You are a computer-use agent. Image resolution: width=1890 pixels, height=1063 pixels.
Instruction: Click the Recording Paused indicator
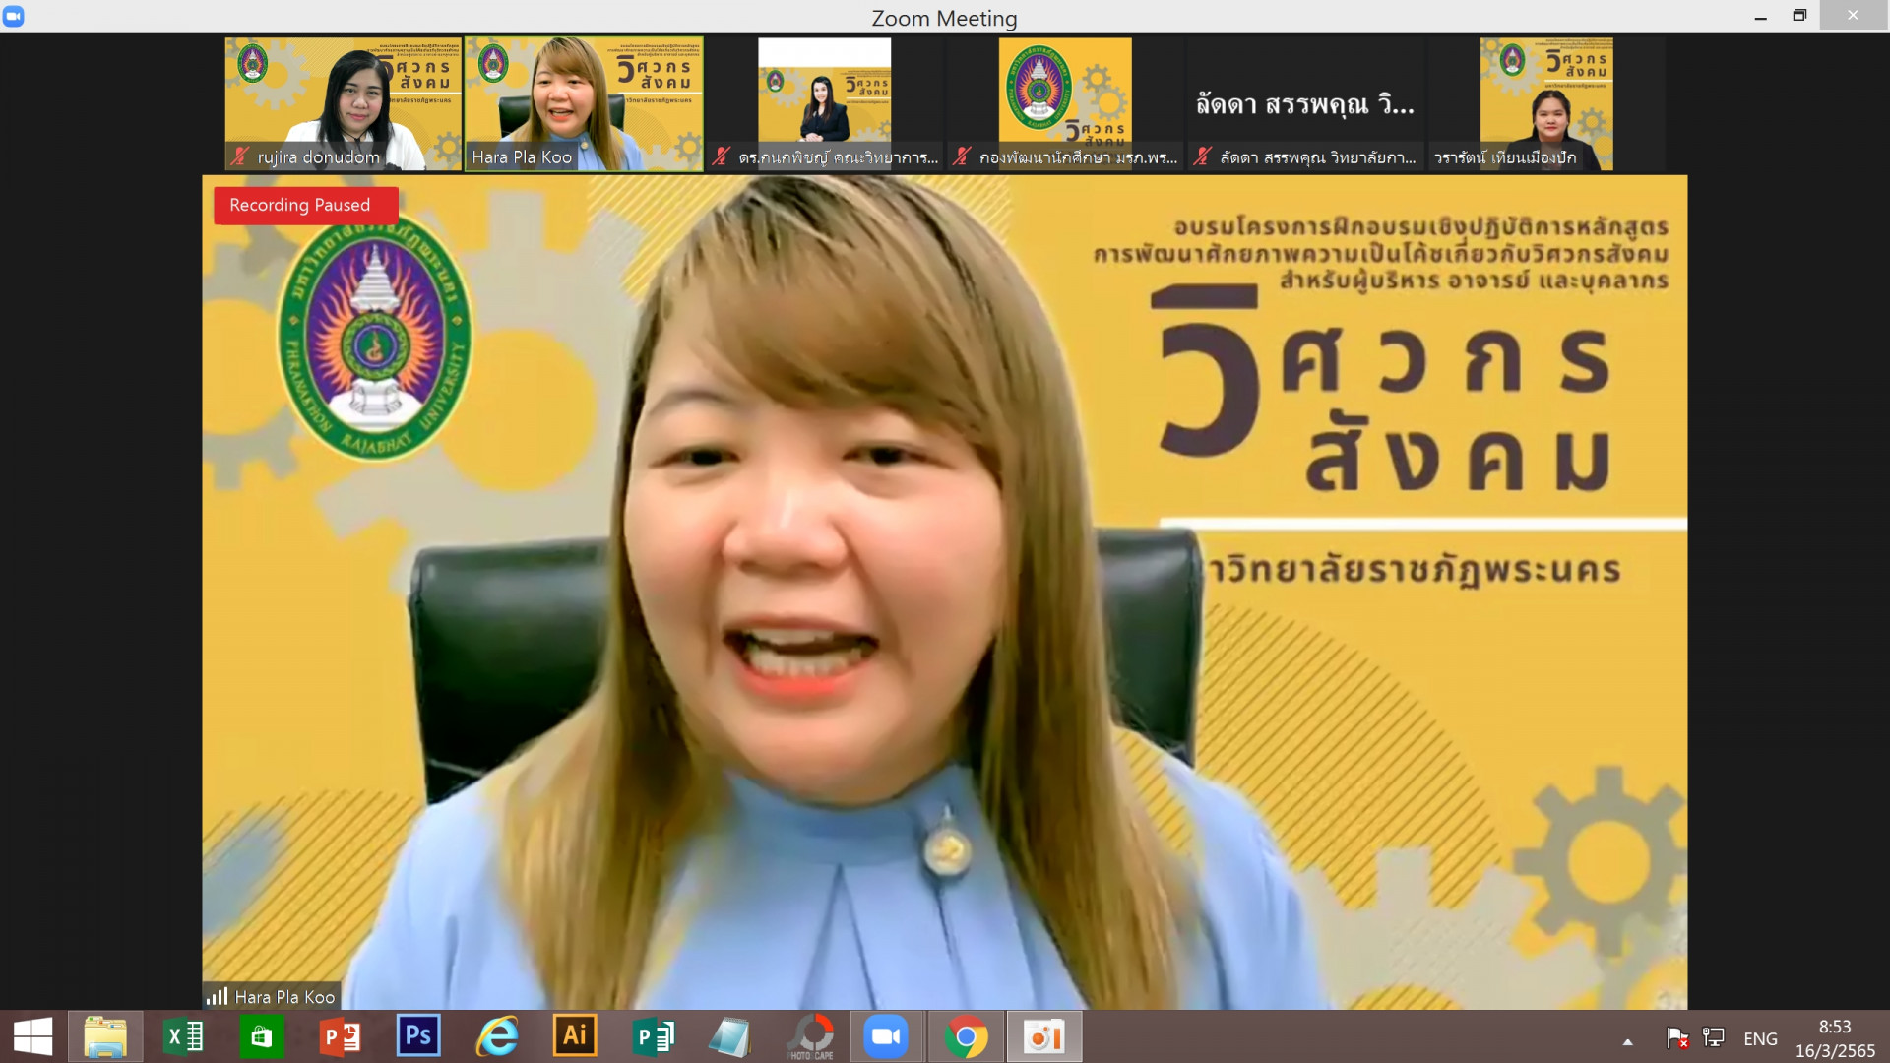(305, 205)
